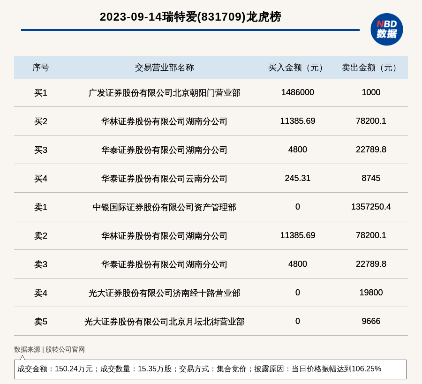Screen dimensions: 422x384
Task: Click the 卖2 row label
Action: (41, 236)
